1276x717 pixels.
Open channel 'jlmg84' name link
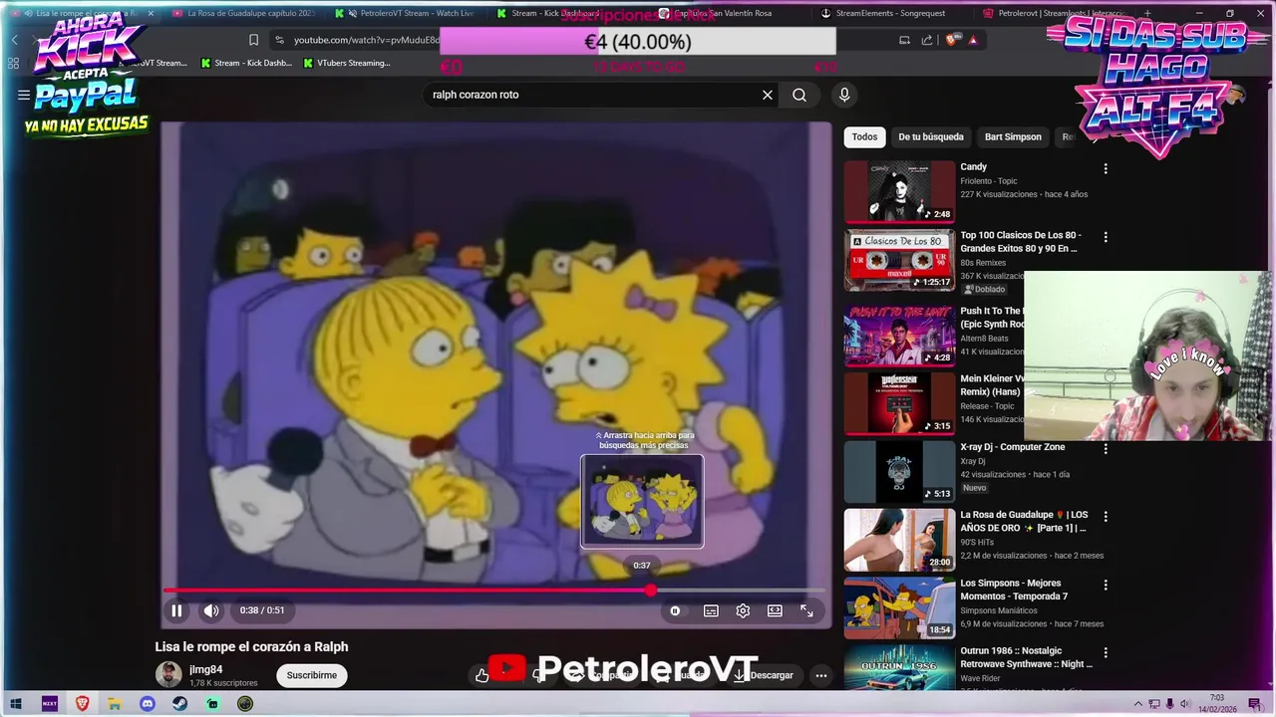205,669
